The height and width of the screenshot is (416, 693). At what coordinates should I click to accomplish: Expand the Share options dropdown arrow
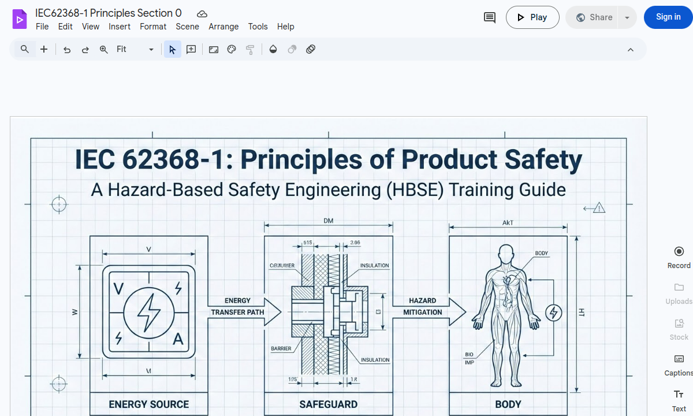(x=627, y=17)
